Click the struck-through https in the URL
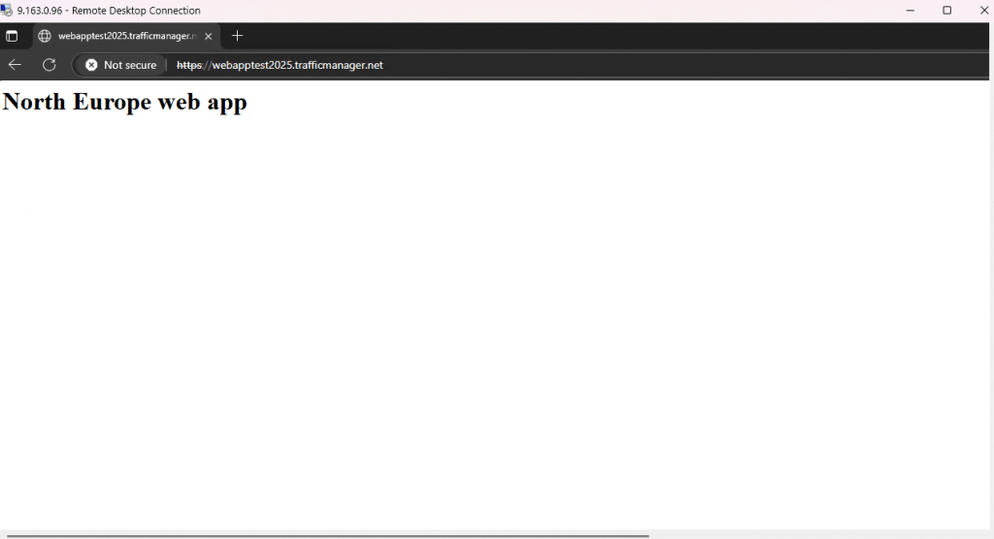 [x=188, y=65]
